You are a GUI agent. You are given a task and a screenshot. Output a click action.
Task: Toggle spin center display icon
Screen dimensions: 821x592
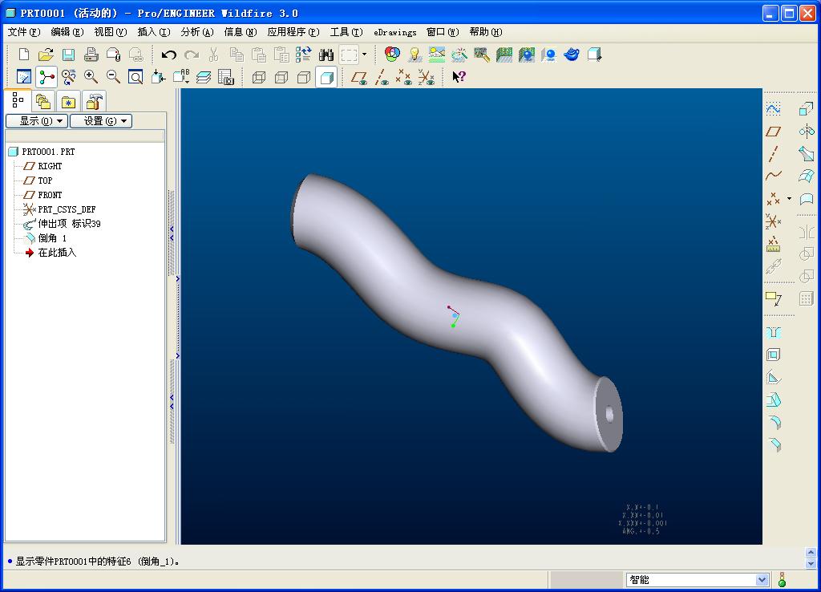coord(47,78)
